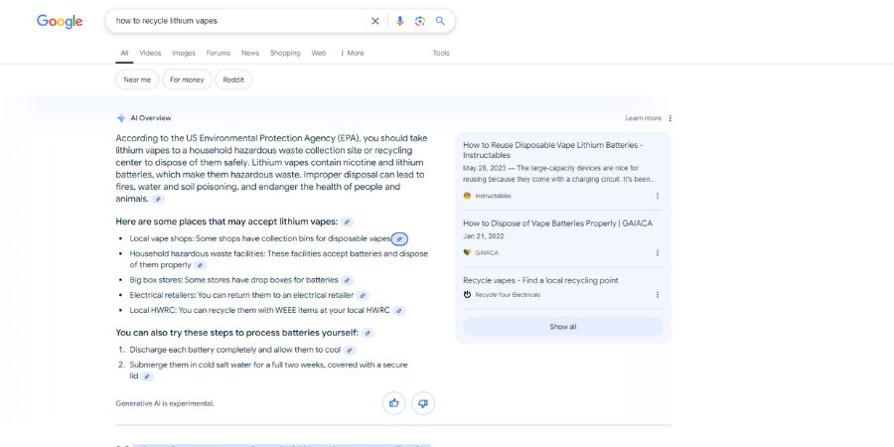Open link icon after Local vape shops bullet
This screenshot has height=447, width=894.
click(399, 238)
